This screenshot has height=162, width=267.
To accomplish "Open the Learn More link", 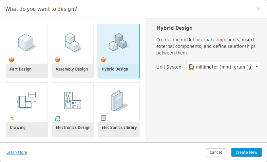I will click(x=17, y=152).
